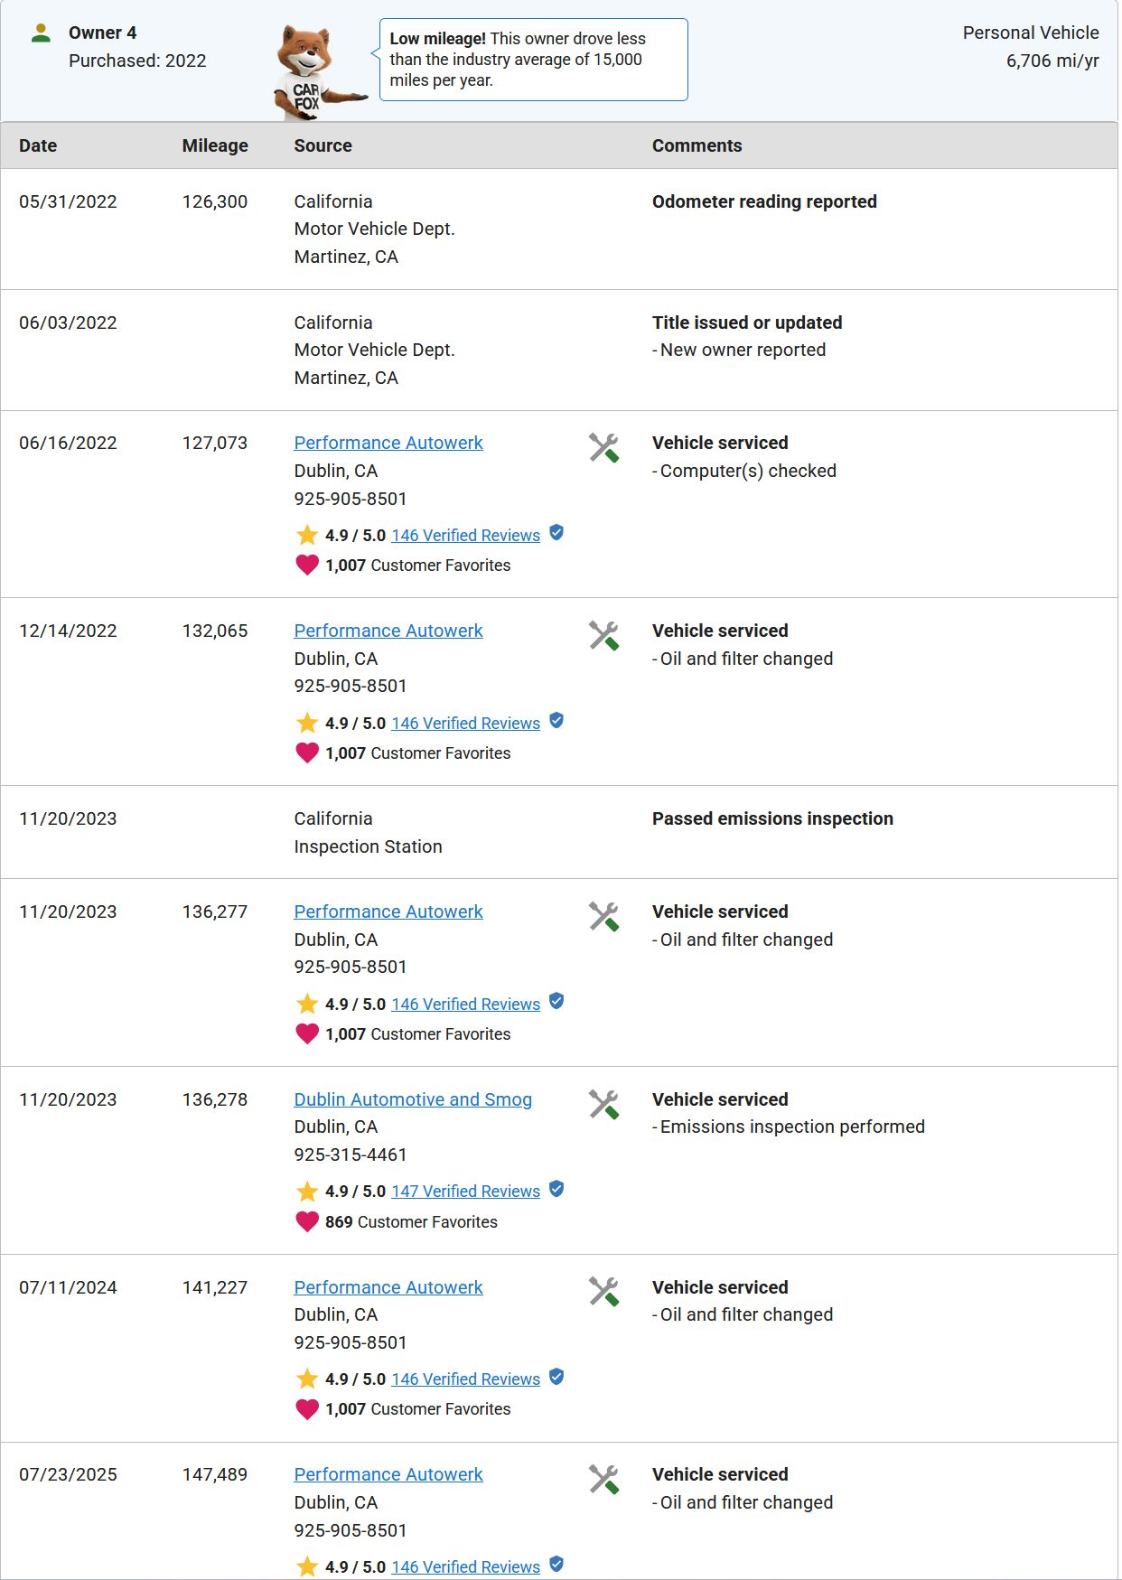Click the Mileage column header
Image resolution: width=1122 pixels, height=1580 pixels.
[215, 145]
